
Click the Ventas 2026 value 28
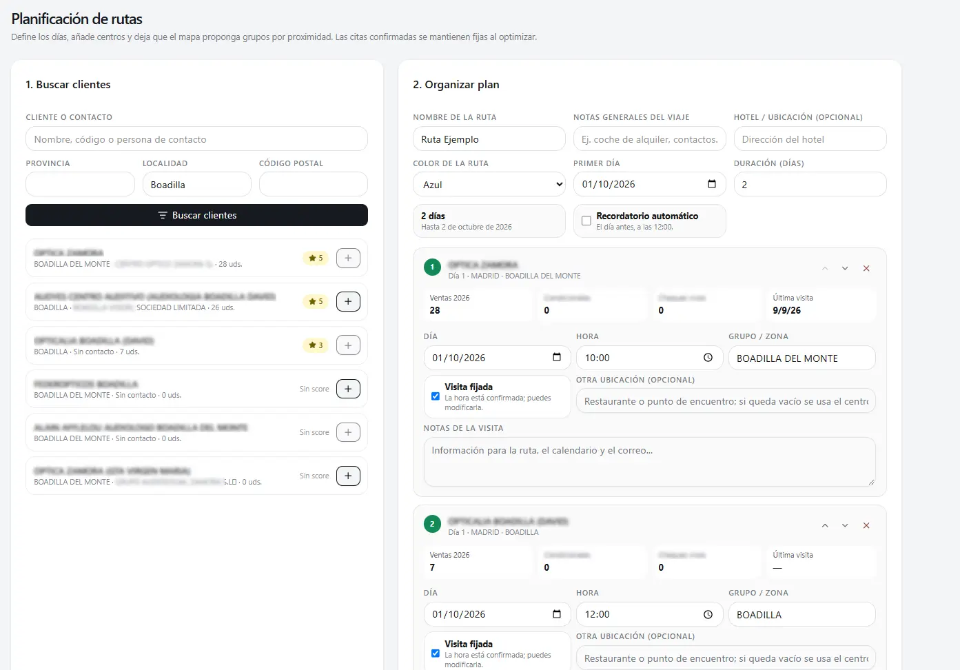coord(435,310)
